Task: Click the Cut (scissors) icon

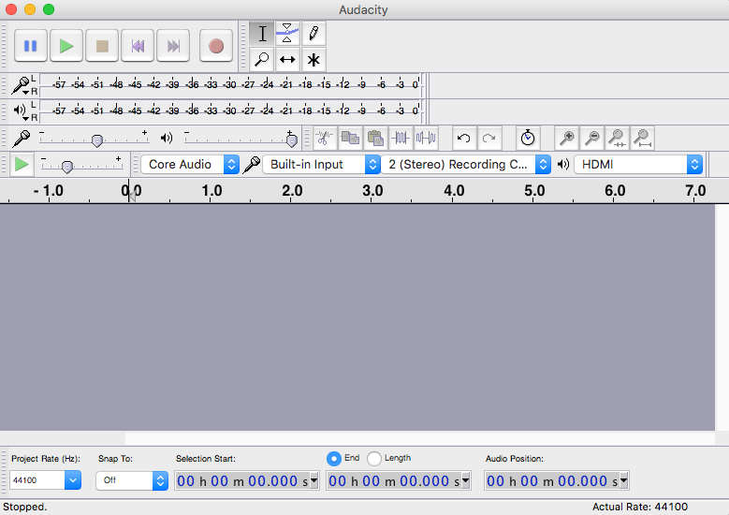Action: point(325,139)
